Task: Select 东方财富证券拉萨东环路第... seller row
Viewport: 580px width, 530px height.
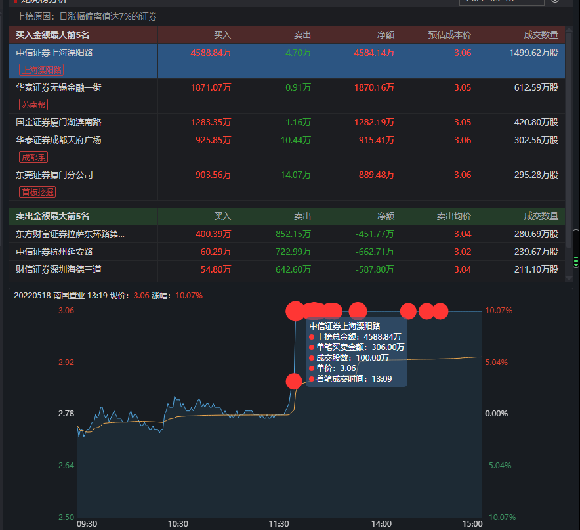Action: [287, 234]
